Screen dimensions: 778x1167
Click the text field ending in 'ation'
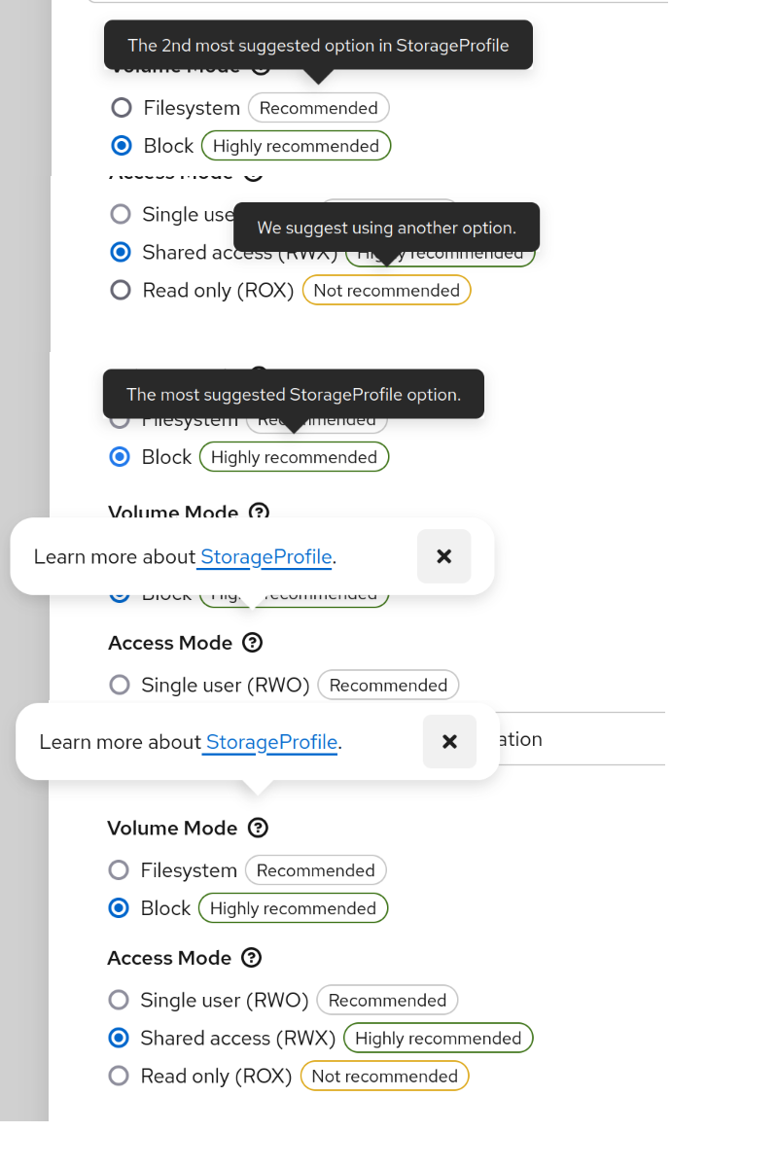pos(583,739)
